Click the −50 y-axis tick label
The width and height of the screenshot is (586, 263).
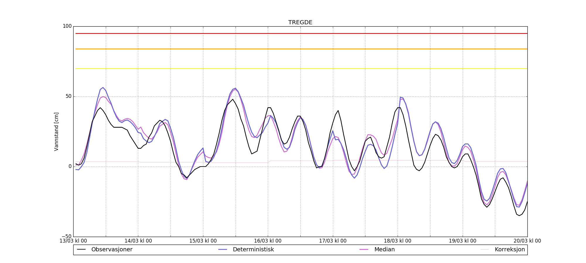(67, 236)
